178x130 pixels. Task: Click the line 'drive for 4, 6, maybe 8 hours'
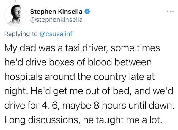coord(89,105)
